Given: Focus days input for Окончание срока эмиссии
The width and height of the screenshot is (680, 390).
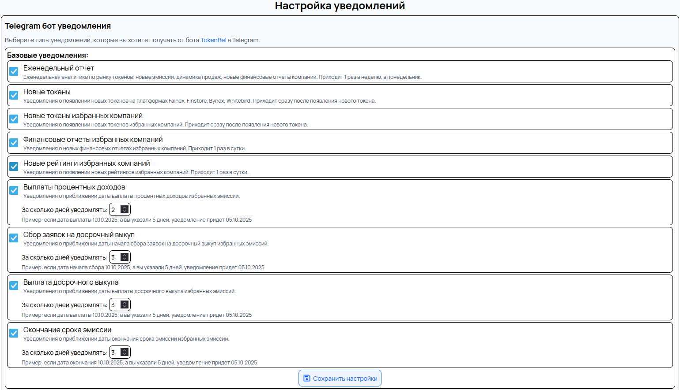Looking at the screenshot, I should pos(114,353).
